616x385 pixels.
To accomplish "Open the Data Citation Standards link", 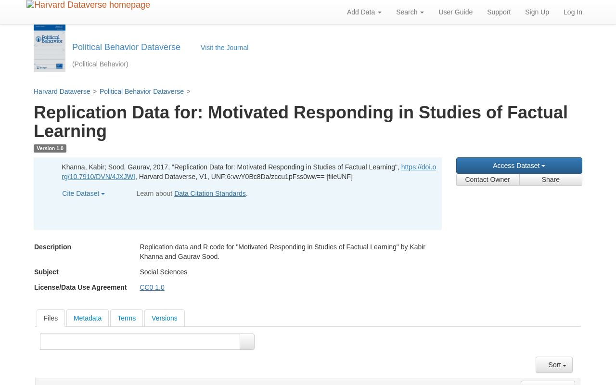I will pos(210,193).
